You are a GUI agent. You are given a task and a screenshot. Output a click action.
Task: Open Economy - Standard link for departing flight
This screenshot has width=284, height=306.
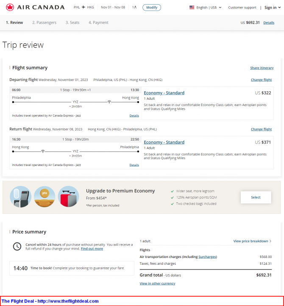coord(164,93)
